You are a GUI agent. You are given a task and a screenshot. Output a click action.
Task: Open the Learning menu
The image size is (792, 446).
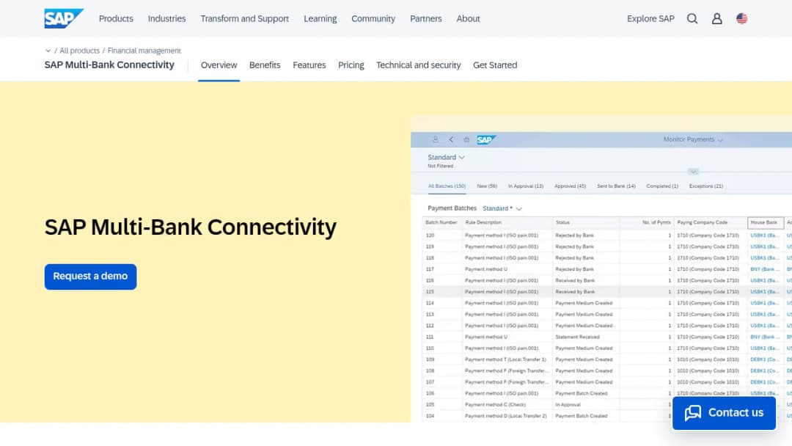pyautogui.click(x=320, y=18)
